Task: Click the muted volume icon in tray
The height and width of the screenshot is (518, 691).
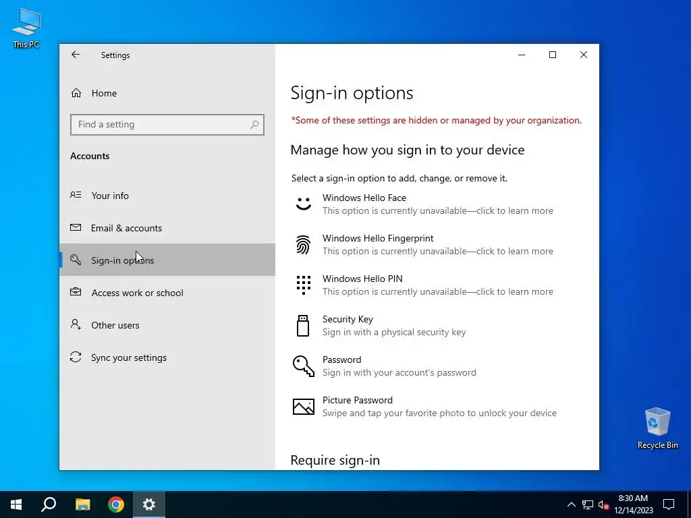Action: tap(603, 505)
